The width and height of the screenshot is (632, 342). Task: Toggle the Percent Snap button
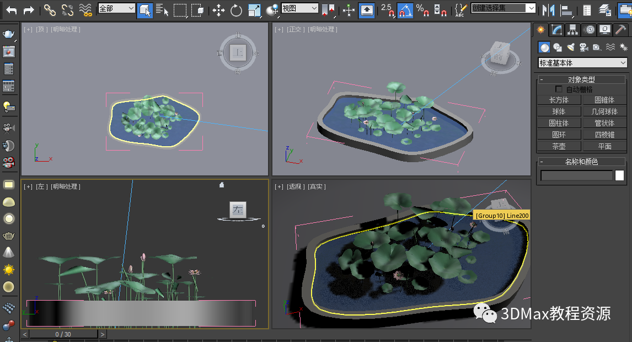coord(422,9)
